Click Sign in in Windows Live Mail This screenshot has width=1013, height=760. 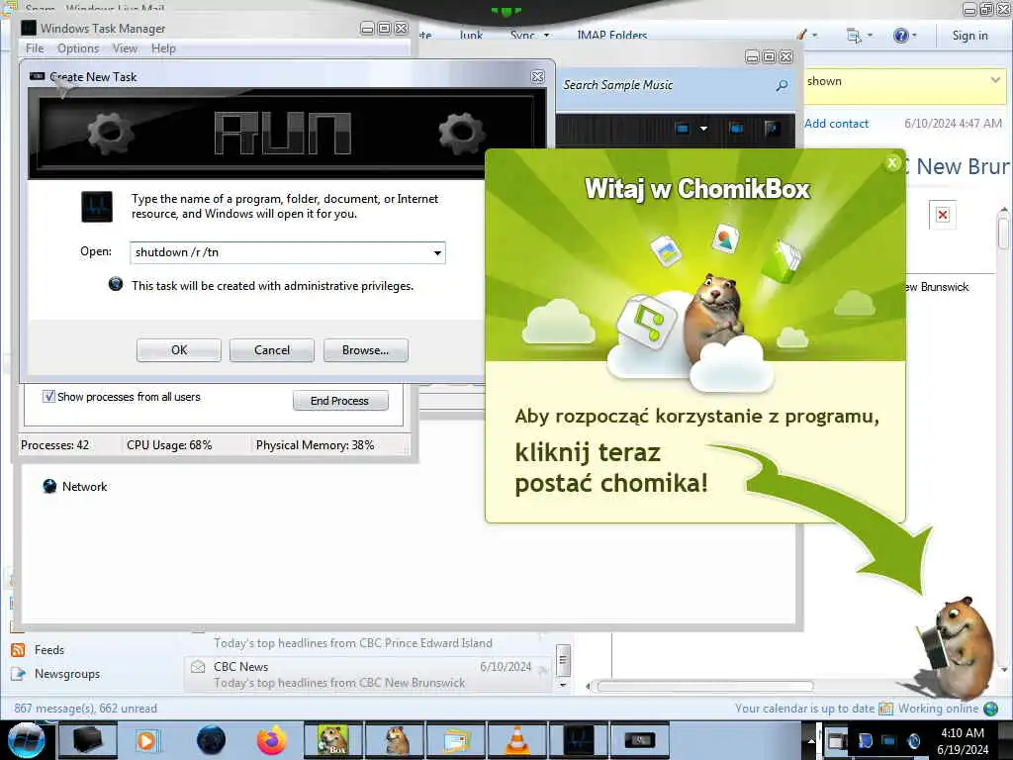tap(969, 36)
